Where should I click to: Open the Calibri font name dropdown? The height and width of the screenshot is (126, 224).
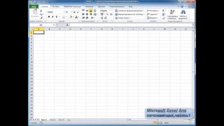[x=64, y=12]
